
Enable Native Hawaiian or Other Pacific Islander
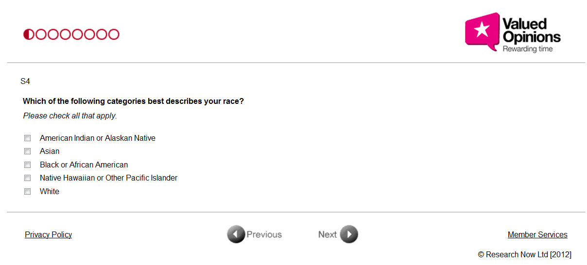28,178
